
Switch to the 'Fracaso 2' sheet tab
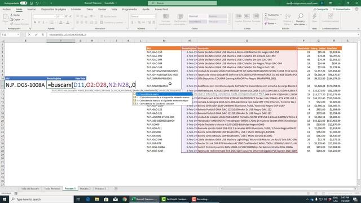[85, 188]
